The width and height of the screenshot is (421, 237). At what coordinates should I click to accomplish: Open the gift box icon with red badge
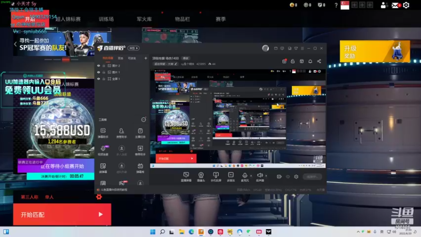click(284, 61)
